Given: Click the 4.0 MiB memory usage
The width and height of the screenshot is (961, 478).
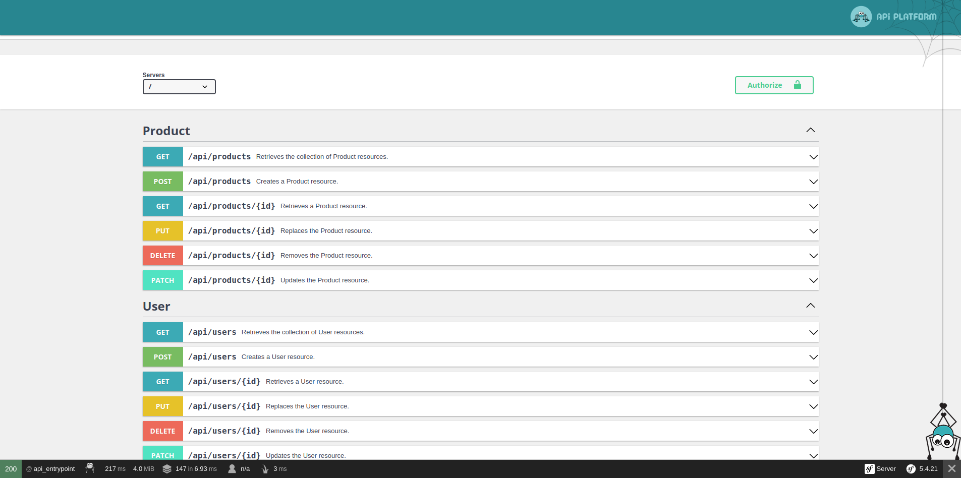Looking at the screenshot, I should [x=144, y=469].
